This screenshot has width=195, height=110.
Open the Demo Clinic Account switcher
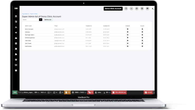point(113,9)
